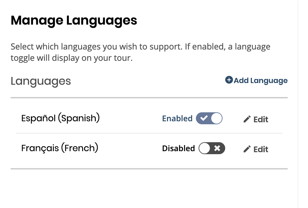Click the Enabled status label
This screenshot has width=308, height=208.
coord(177,119)
